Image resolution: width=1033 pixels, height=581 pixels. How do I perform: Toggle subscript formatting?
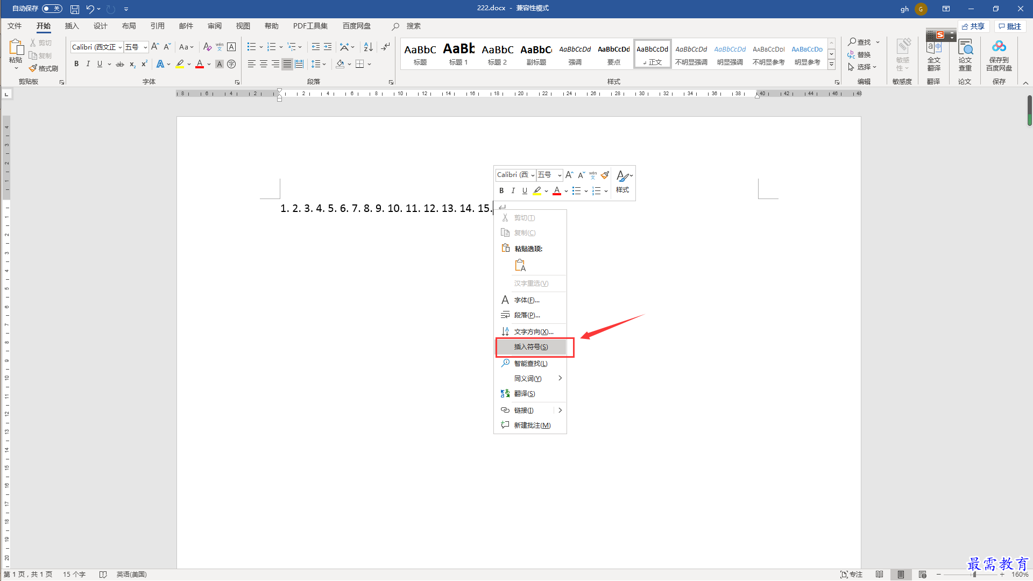[132, 64]
